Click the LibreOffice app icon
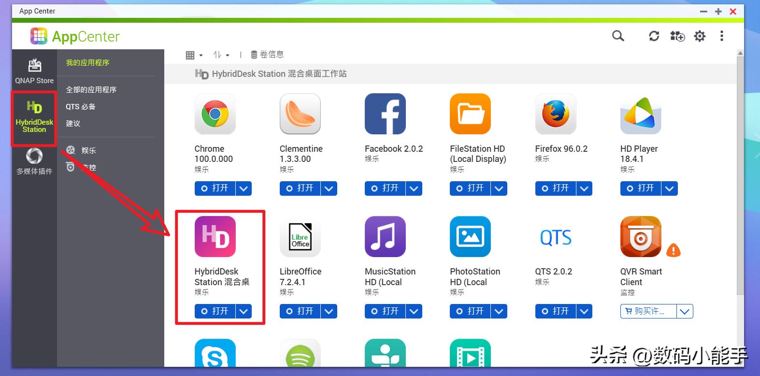The height and width of the screenshot is (376, 760). point(300,237)
